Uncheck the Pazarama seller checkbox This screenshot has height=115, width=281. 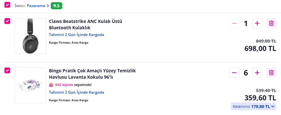tap(7, 5)
